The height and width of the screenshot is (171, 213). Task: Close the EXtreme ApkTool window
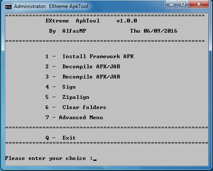point(199,4)
